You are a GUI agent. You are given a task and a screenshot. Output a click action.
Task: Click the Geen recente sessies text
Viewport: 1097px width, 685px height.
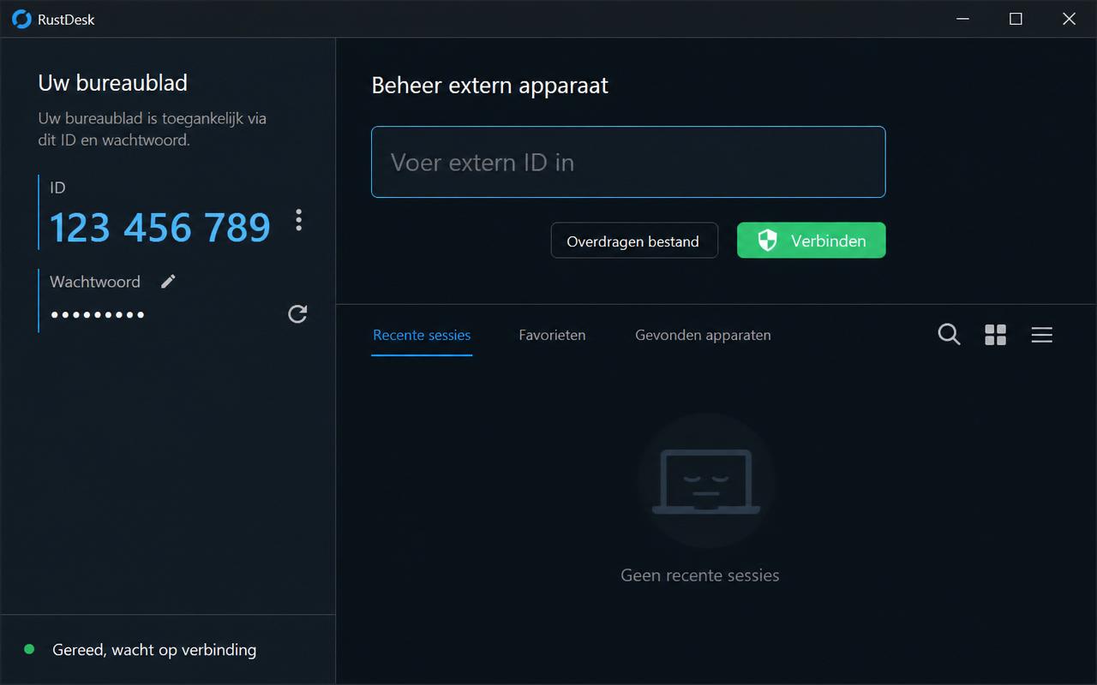(x=699, y=575)
